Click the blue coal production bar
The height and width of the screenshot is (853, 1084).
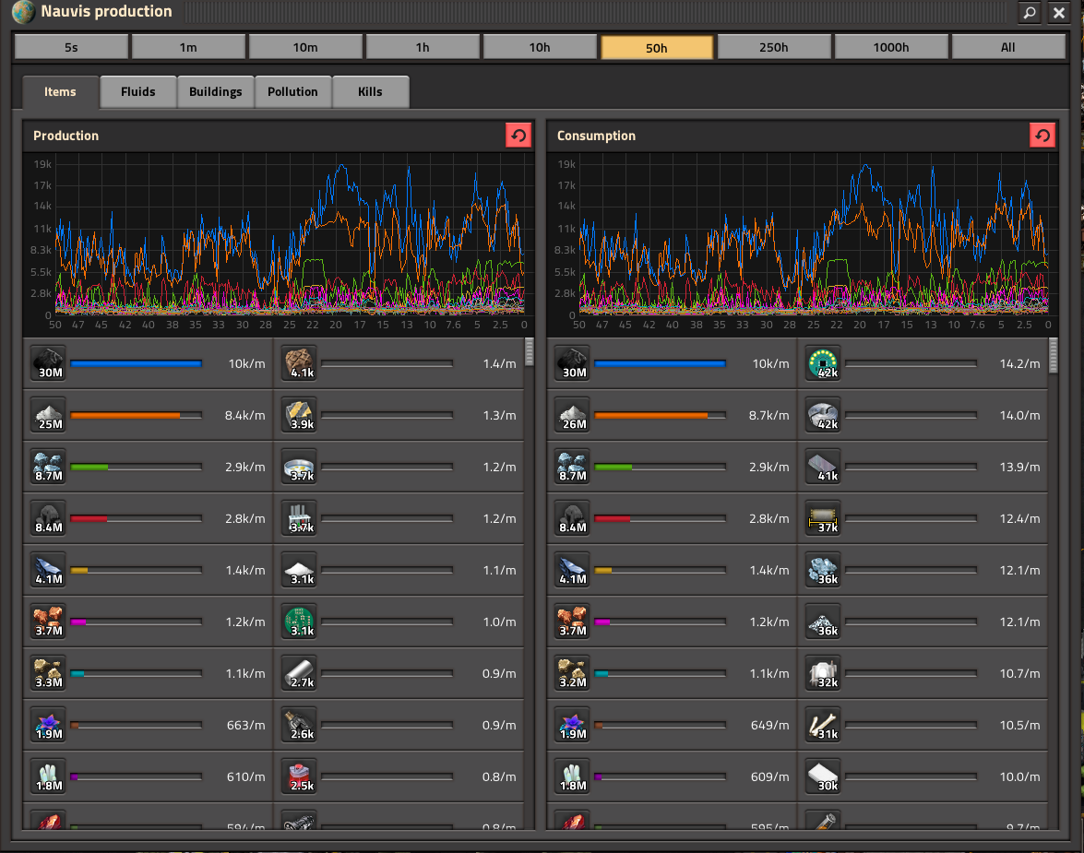(x=136, y=363)
